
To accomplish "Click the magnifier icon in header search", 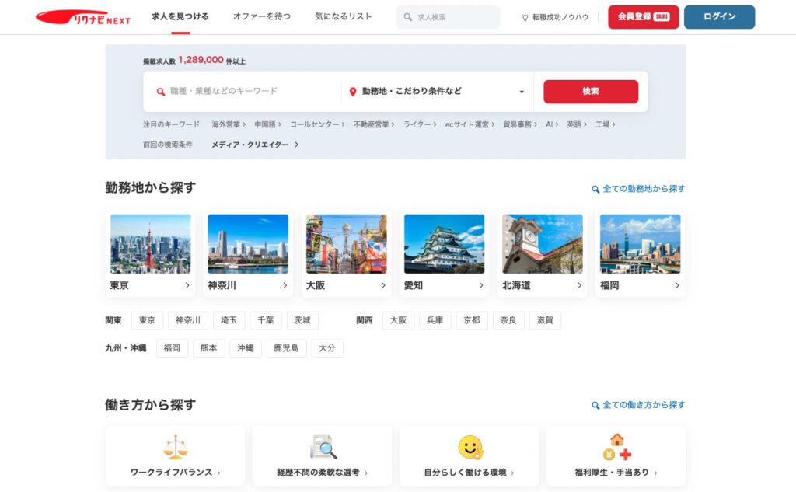I will tap(408, 17).
